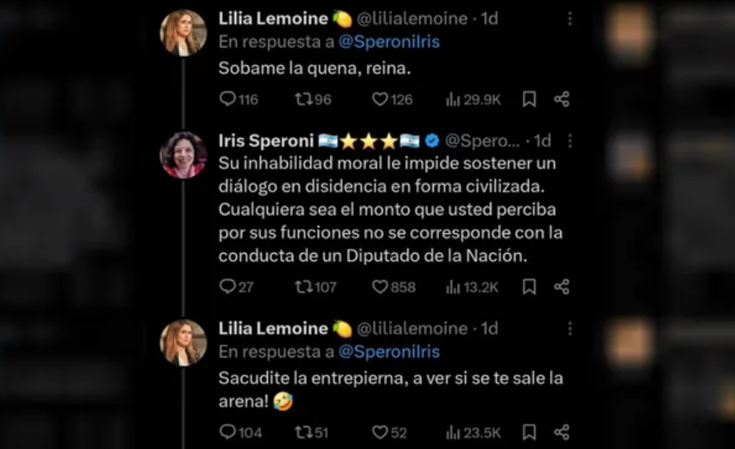Open Iris Speroni's profile name link
The image size is (735, 449).
pyautogui.click(x=266, y=141)
